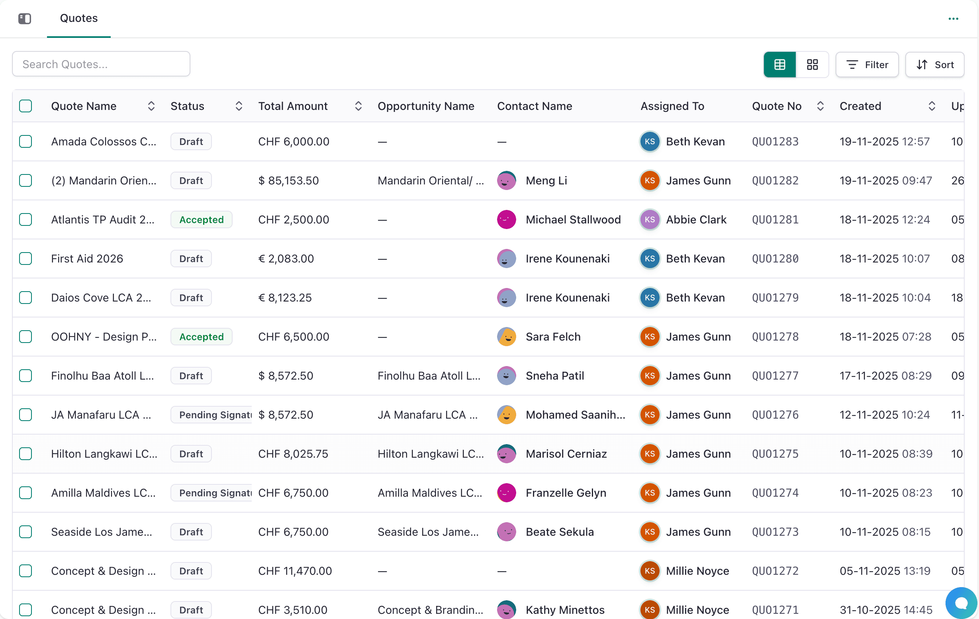This screenshot has height=619, width=979.
Task: Open quote QU01283 number link
Action: pyautogui.click(x=775, y=141)
